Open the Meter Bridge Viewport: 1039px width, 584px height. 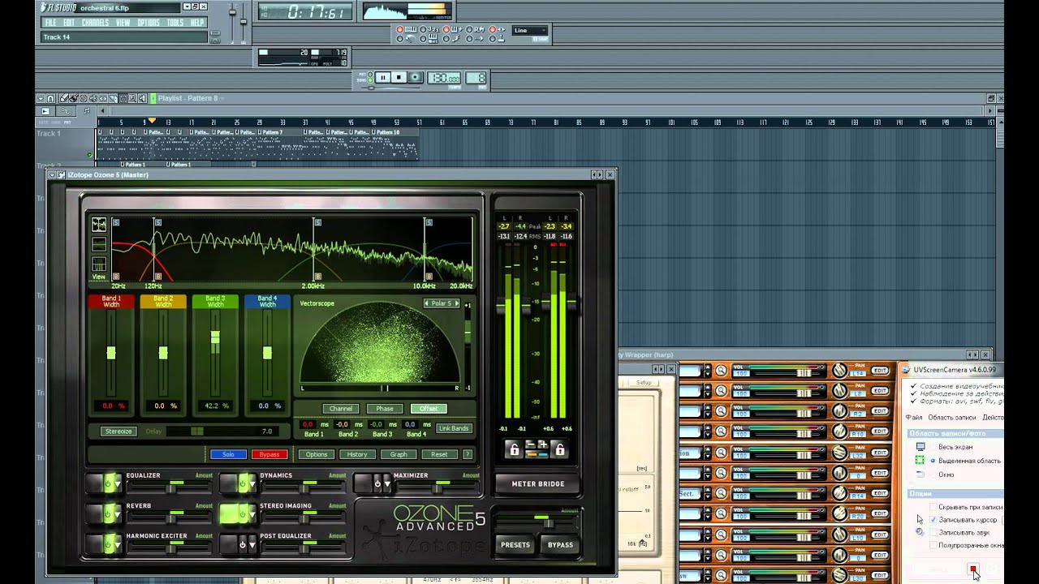(537, 484)
